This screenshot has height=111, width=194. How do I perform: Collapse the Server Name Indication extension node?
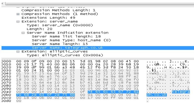pos(23,33)
